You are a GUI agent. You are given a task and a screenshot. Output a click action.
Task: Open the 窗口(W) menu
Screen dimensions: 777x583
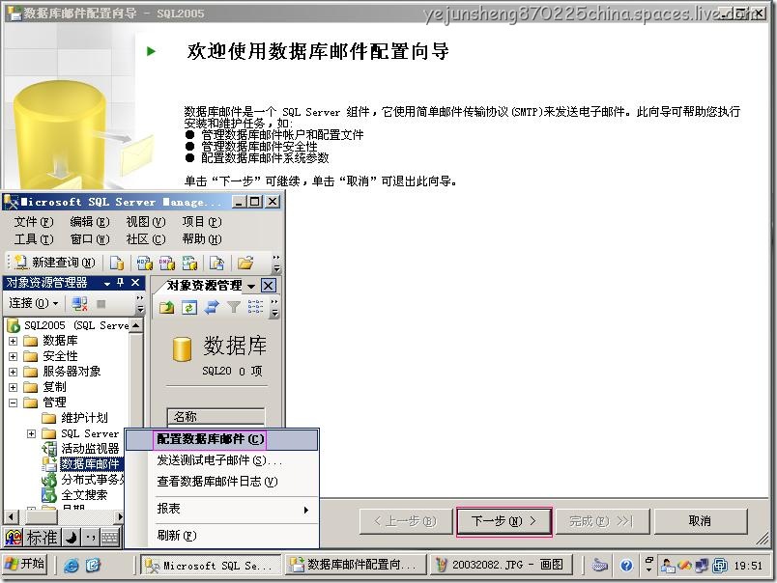90,239
